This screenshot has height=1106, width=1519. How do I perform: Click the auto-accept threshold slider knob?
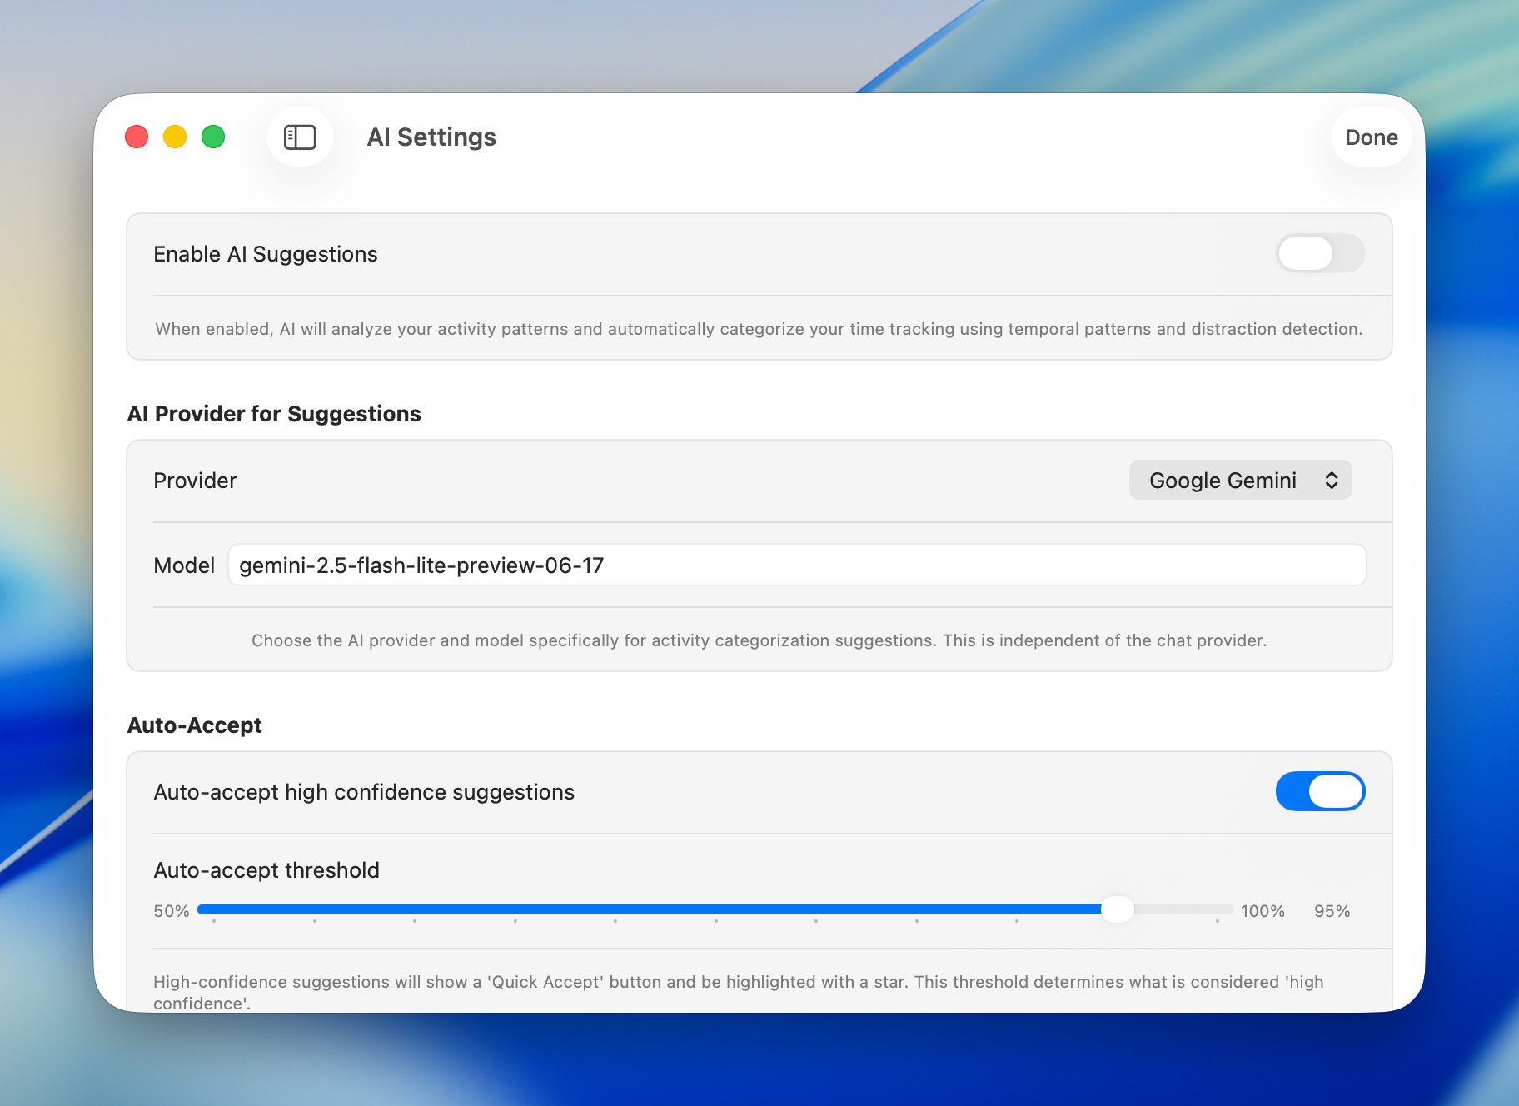(x=1117, y=909)
